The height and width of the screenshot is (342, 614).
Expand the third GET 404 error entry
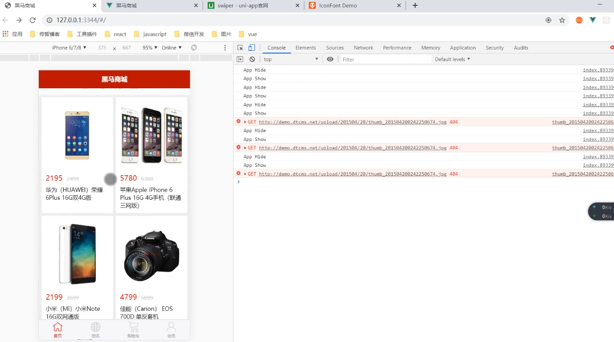tap(245, 174)
